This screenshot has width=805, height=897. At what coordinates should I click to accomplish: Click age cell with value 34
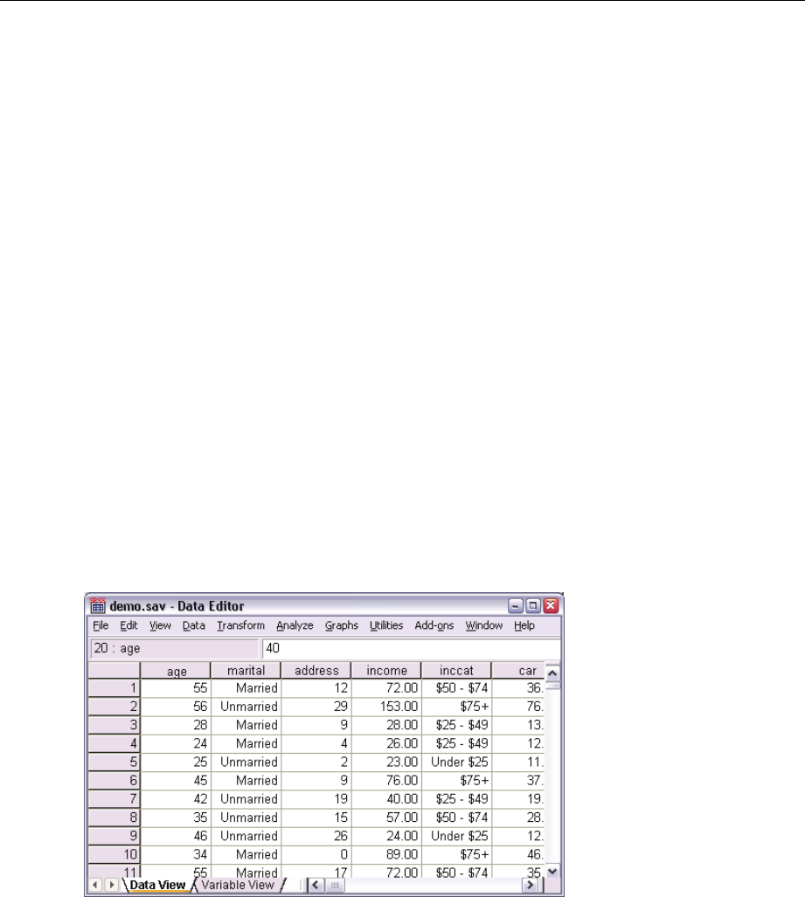click(x=176, y=855)
